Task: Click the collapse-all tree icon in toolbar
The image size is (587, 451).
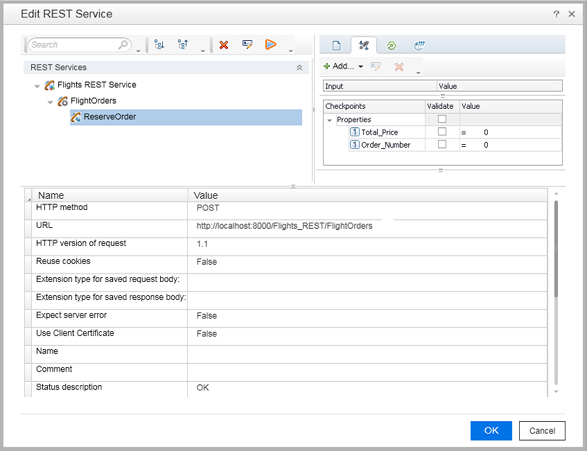Action: coord(183,45)
